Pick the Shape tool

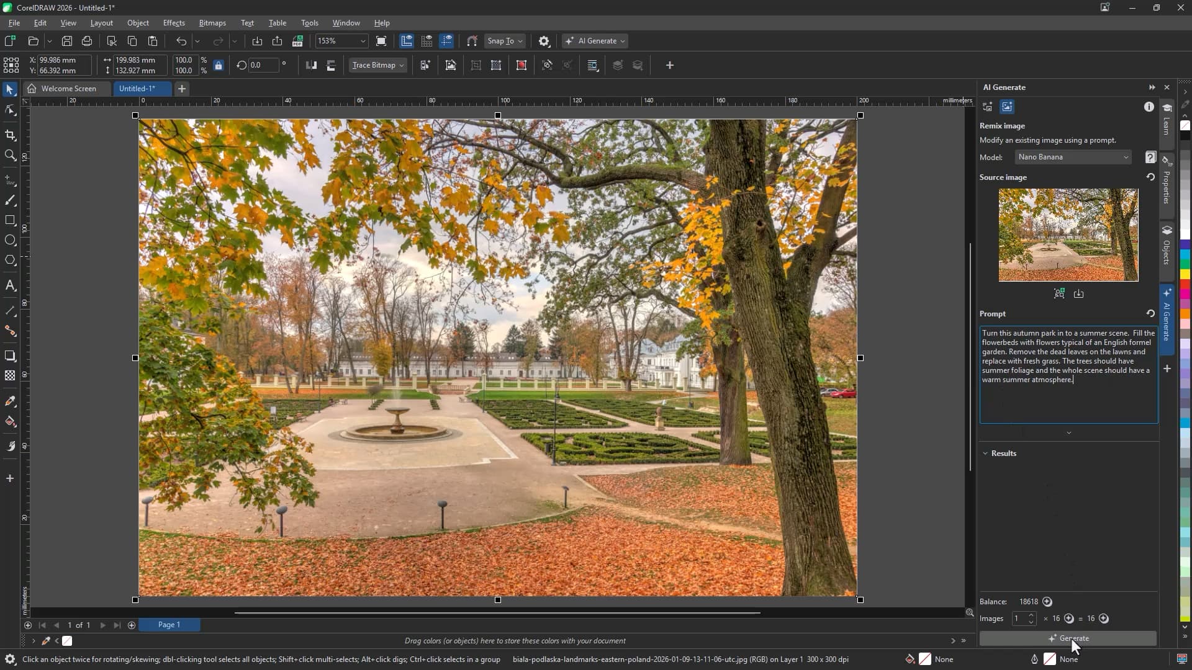coord(10,112)
